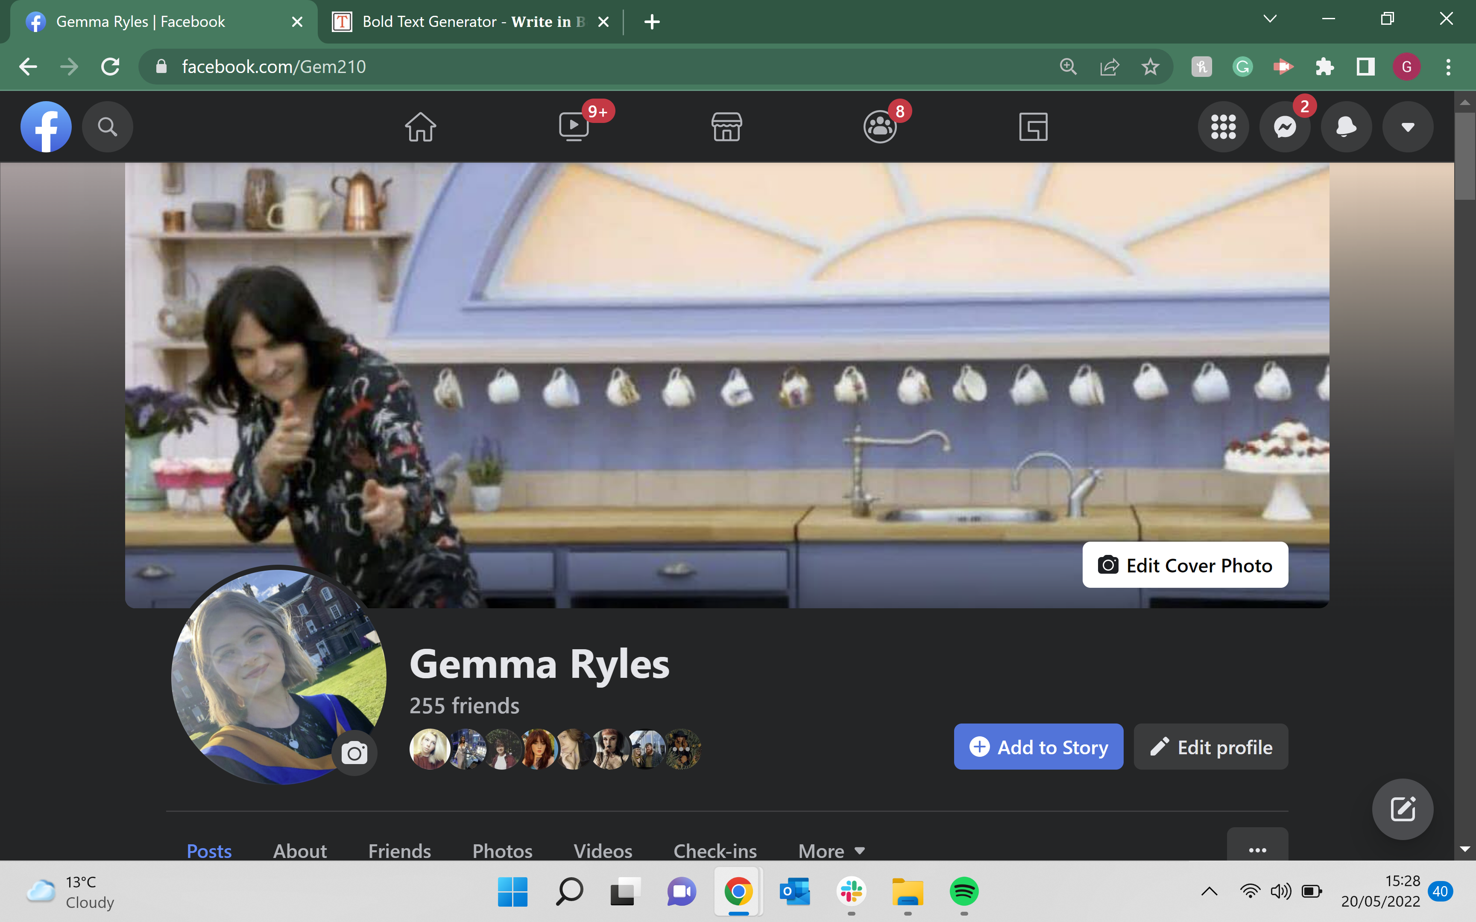Open the 255 friends link
Image resolution: width=1476 pixels, height=922 pixels.
tap(464, 706)
